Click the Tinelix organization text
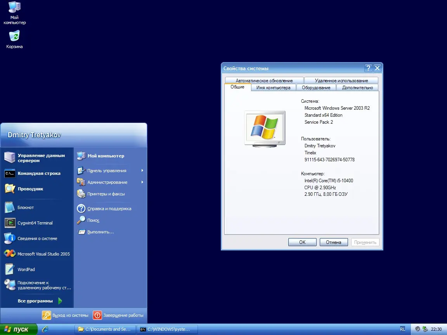 [310, 153]
